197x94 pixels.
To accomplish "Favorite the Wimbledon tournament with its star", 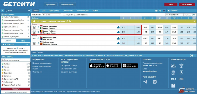I will (x=38, y=21).
